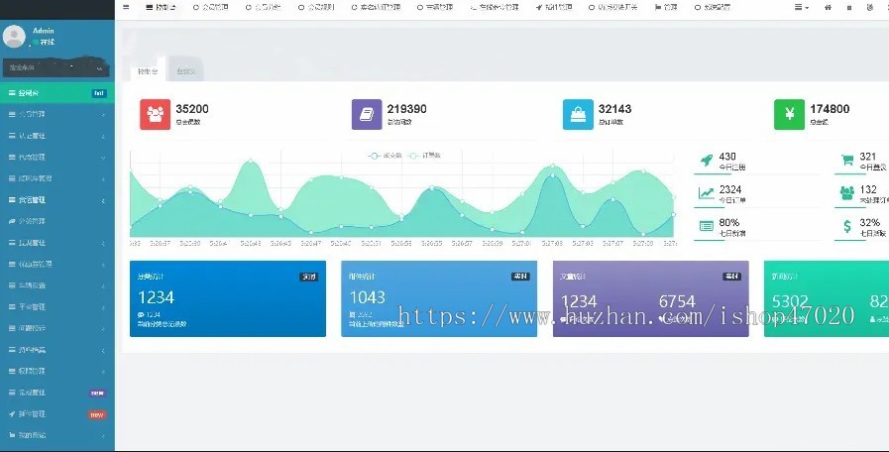Click the Admin avatar picture
Screen dimensions: 889x452
click(x=14, y=37)
